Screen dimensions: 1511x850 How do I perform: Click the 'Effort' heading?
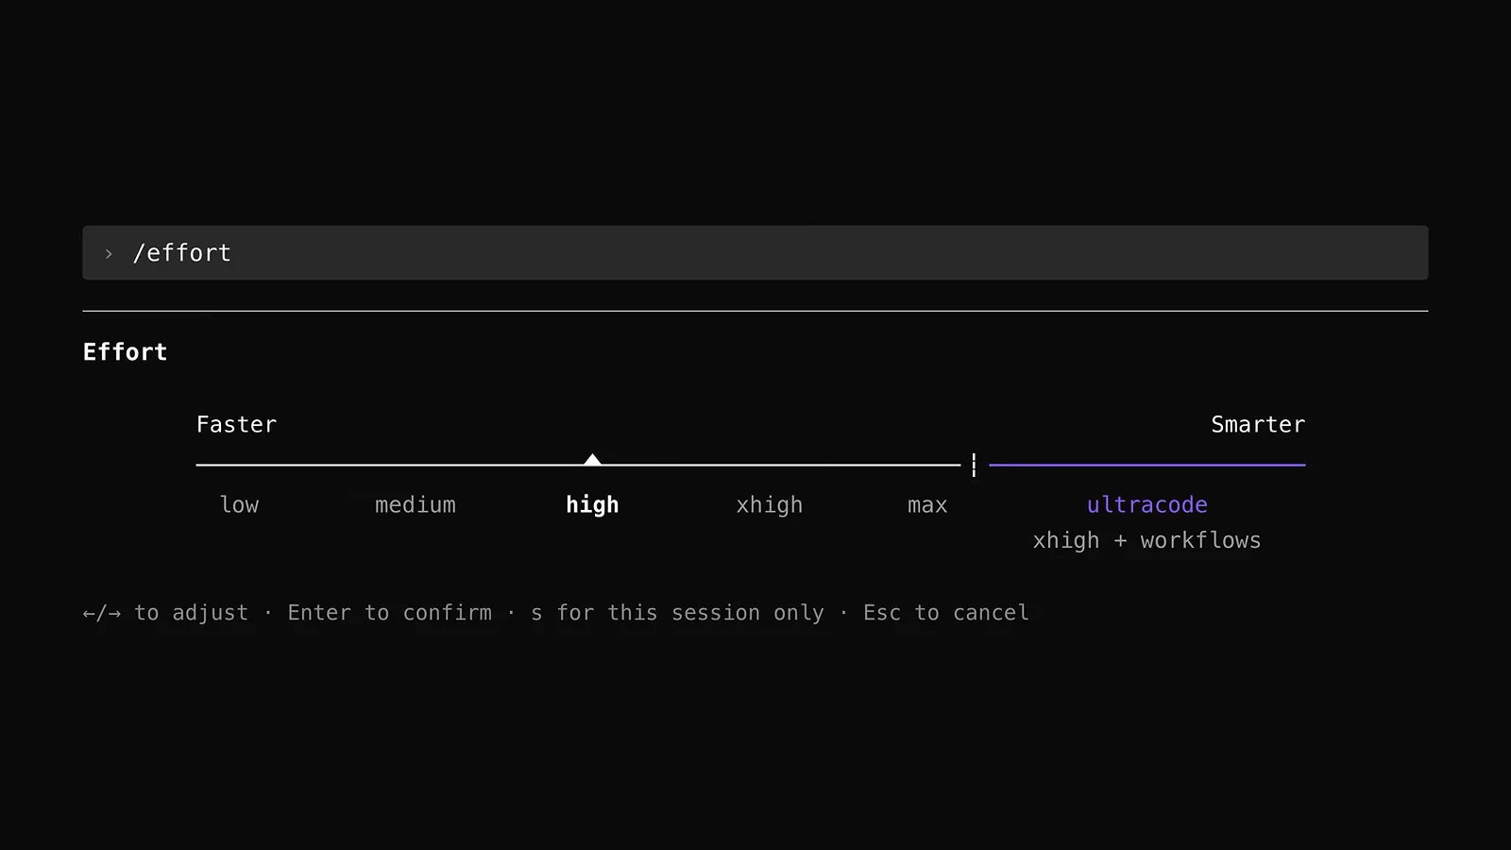(125, 351)
